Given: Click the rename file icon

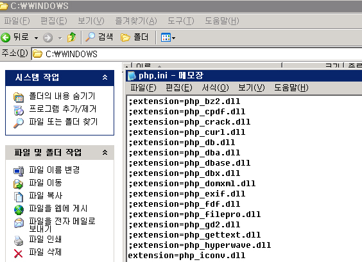Looking at the screenshot, I should 19,171.
